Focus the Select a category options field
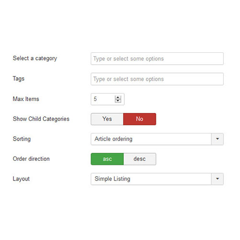The image size is (240, 240). pos(157,59)
